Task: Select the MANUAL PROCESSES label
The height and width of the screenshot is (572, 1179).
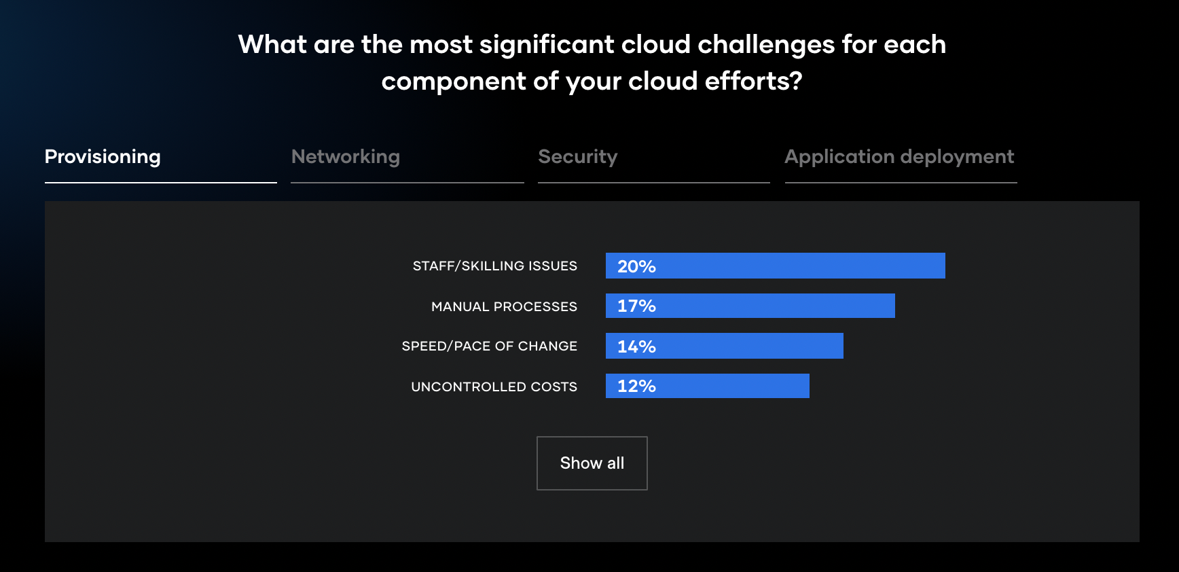Action: coord(505,306)
